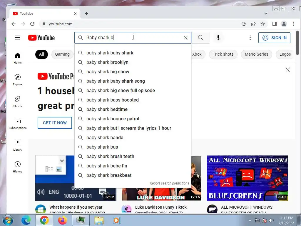Clear the search box with the X
The image size is (301, 226).
pos(186,38)
